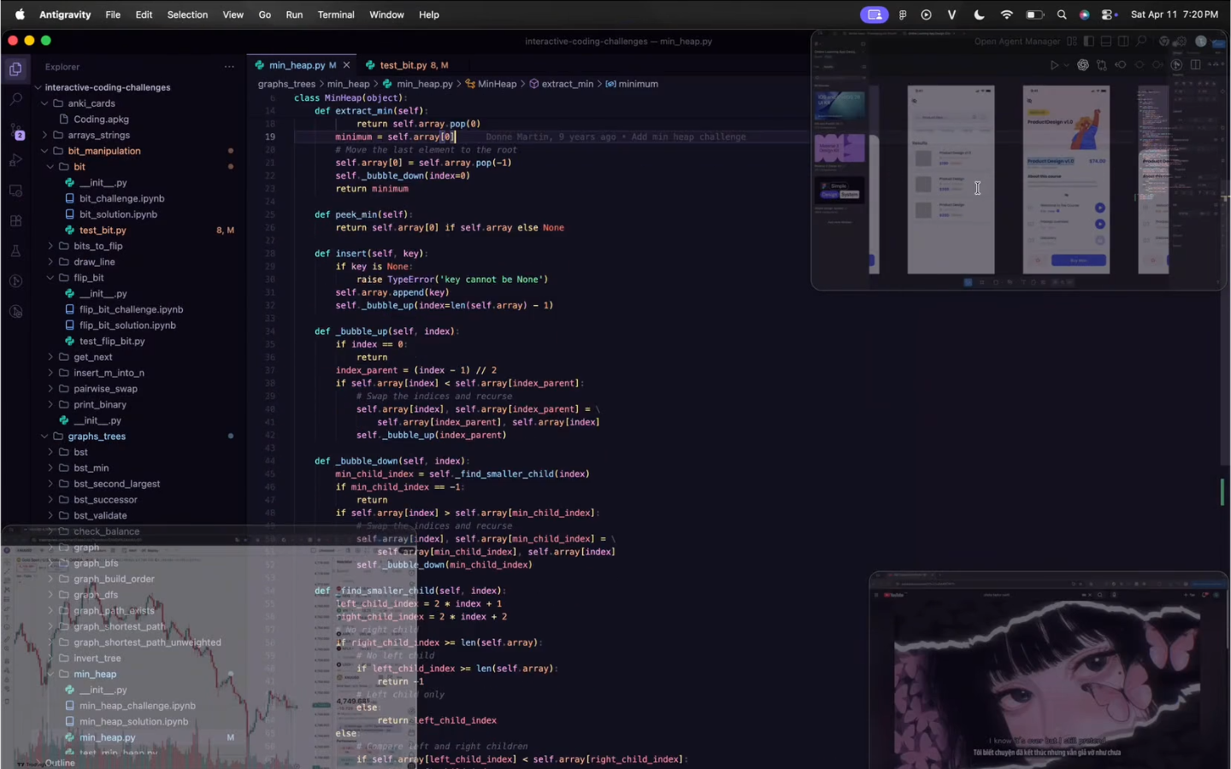Click the Run Python file play icon

pyautogui.click(x=1054, y=65)
